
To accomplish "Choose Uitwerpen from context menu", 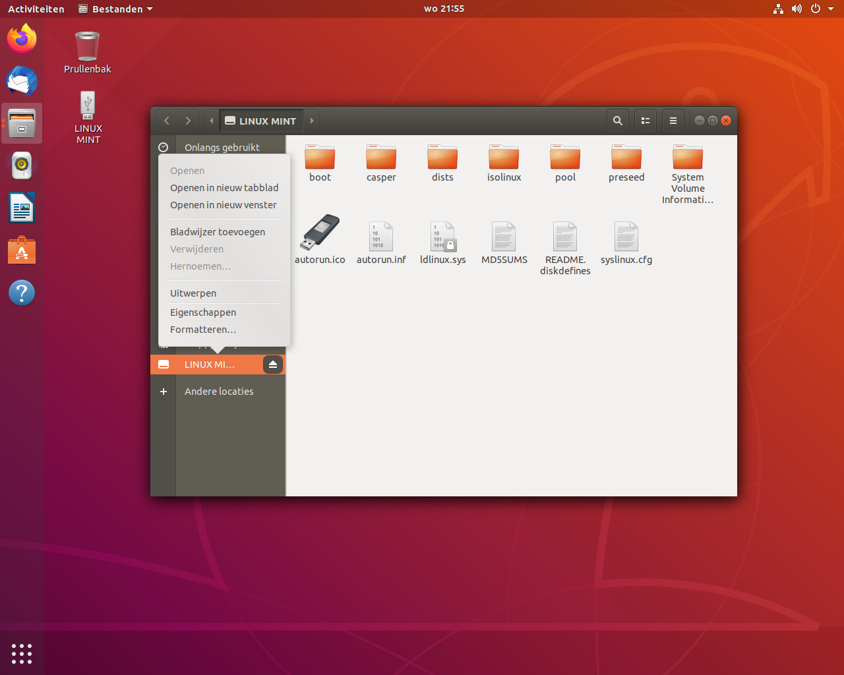I will point(224,293).
